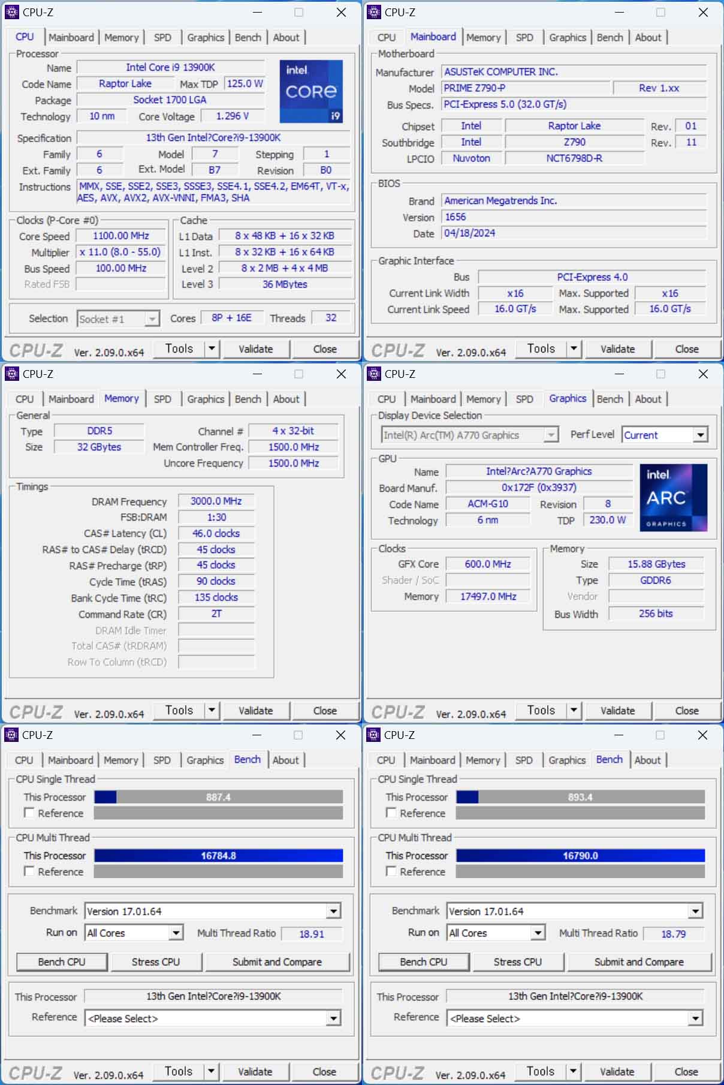Expand the Reference Please Select dropdown in the 893.4 Bench window
Image resolution: width=724 pixels, height=1085 pixels.
(x=695, y=1018)
